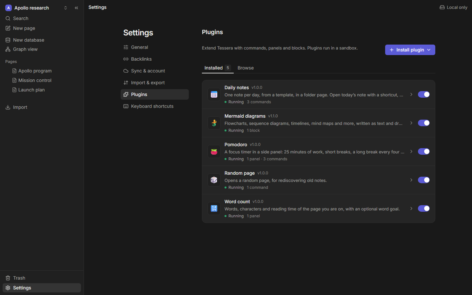Click the Apollo program page icon

click(14, 71)
